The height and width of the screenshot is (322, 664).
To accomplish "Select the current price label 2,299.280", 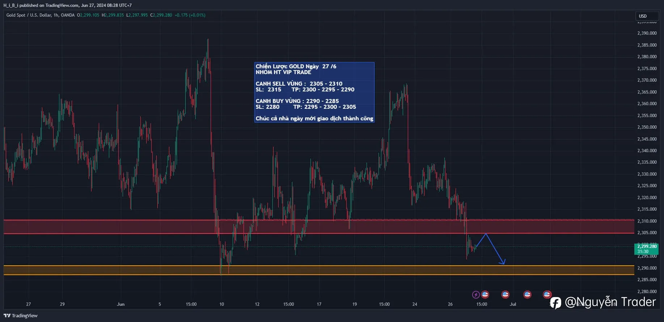I will click(647, 246).
